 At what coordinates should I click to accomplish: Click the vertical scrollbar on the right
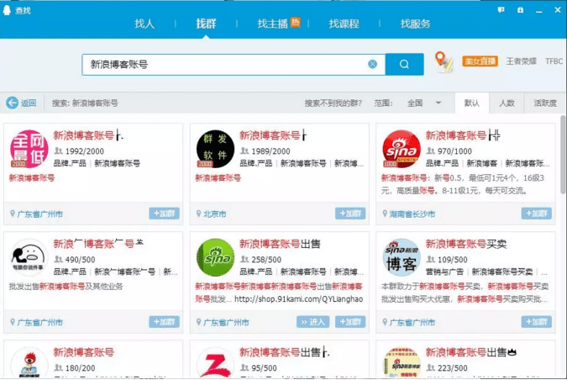tap(563, 156)
